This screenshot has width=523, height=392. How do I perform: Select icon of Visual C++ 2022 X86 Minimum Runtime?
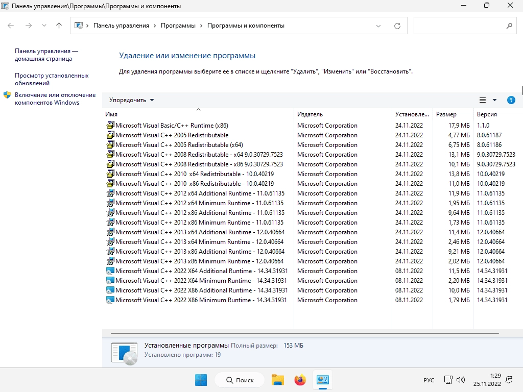point(110,300)
